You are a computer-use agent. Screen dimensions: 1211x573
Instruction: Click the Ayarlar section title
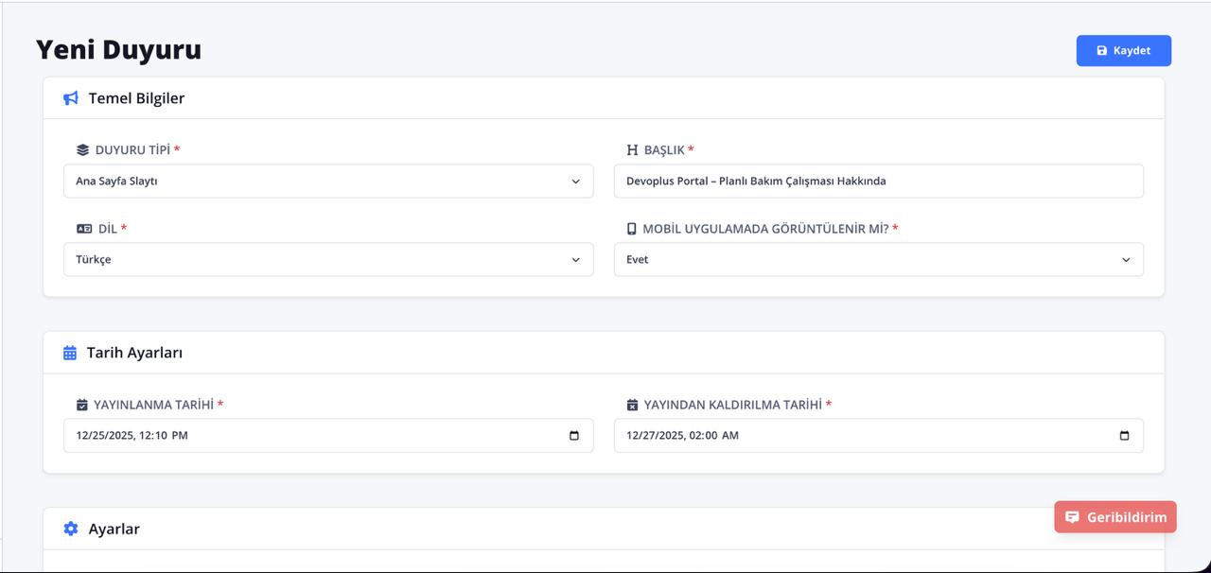click(114, 529)
